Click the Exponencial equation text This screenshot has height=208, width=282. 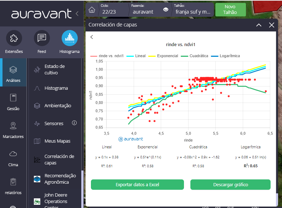[148, 157]
